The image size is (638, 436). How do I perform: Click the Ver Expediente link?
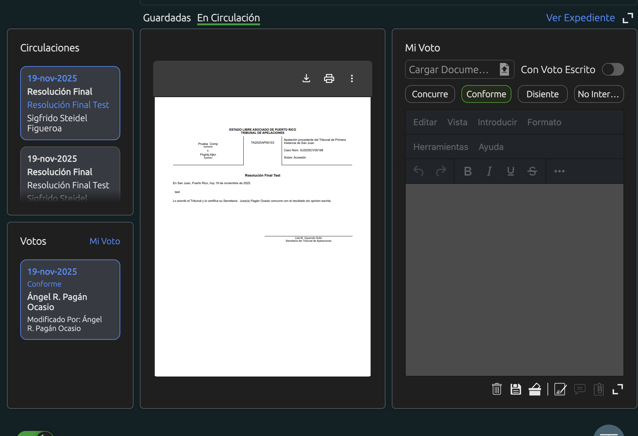(x=580, y=18)
